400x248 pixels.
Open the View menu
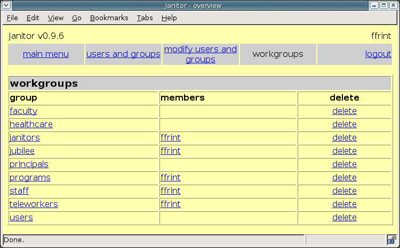55,18
